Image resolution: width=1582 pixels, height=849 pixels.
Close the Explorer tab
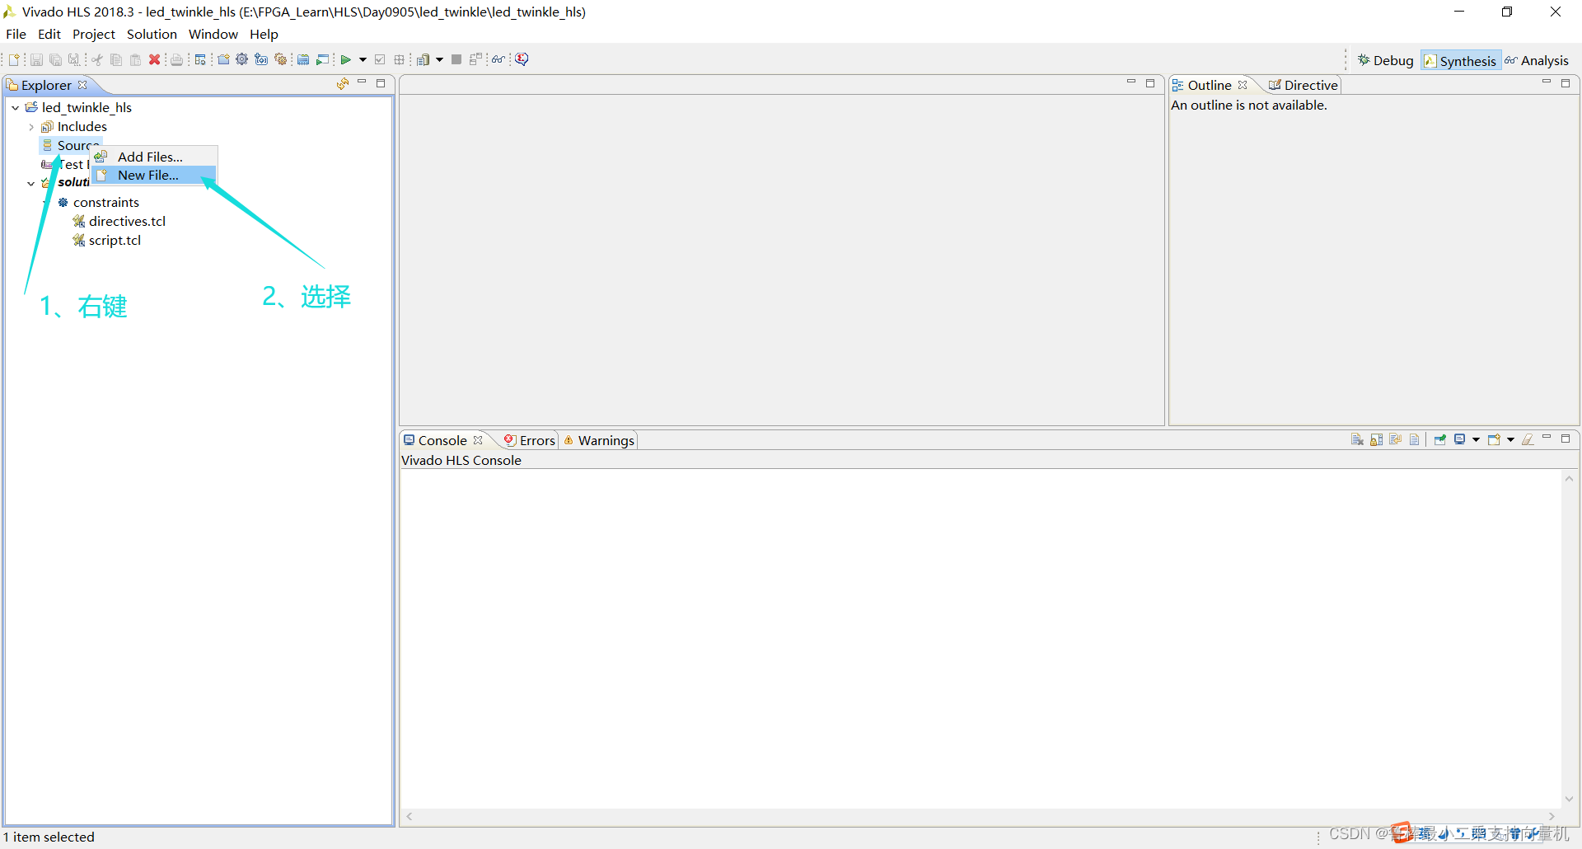pos(82,86)
